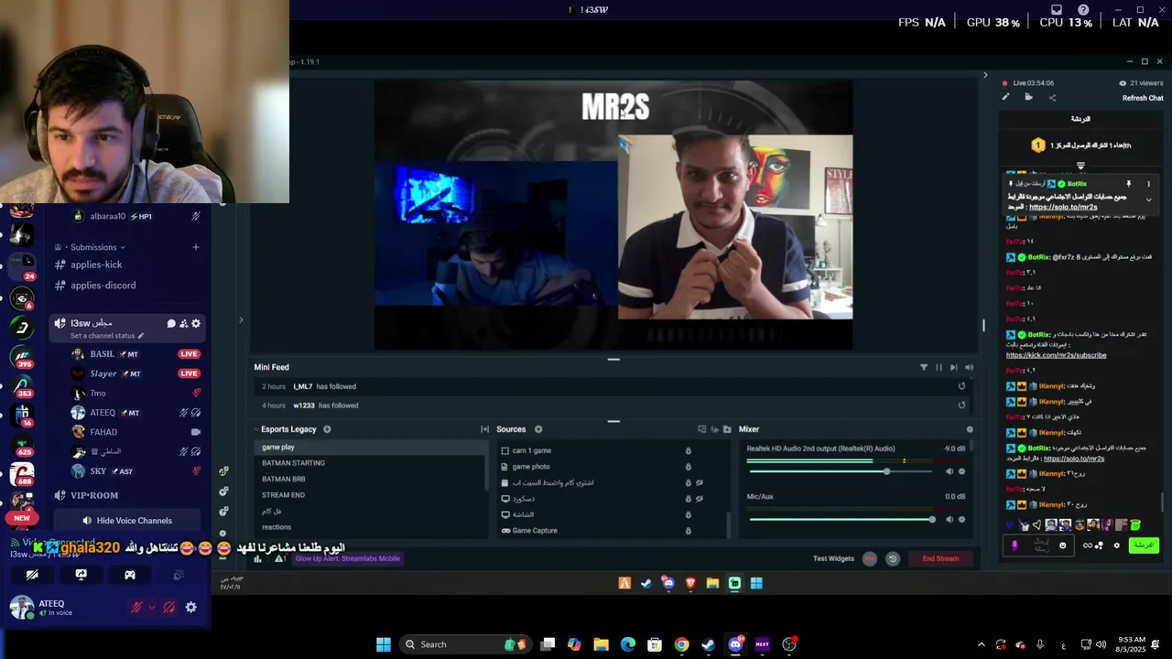Screen dimensions: 1172x659
Task: Toggle lock on cam 1 game source
Action: click(688, 450)
